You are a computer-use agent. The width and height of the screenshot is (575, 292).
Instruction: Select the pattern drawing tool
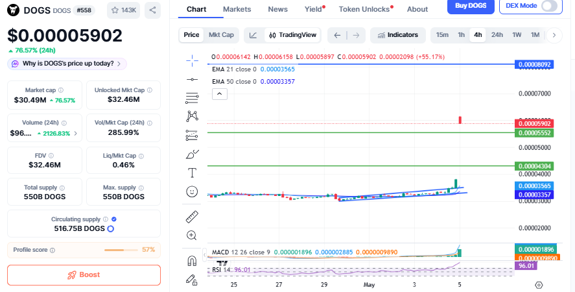coord(192,116)
